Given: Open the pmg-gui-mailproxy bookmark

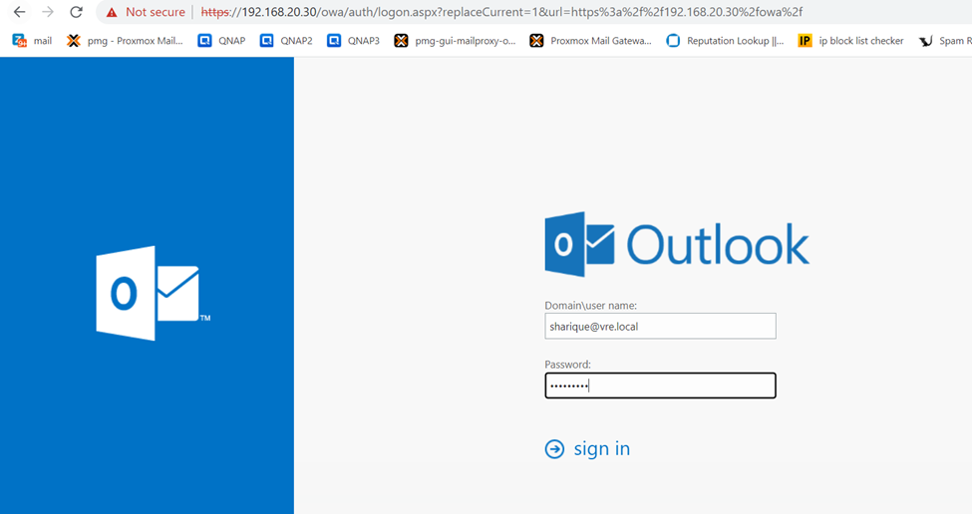Looking at the screenshot, I should 456,41.
